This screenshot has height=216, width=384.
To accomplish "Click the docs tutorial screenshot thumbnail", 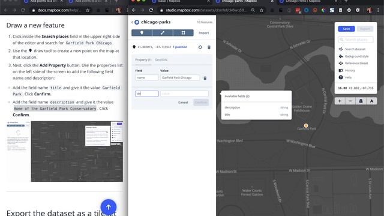I will coord(65,151).
